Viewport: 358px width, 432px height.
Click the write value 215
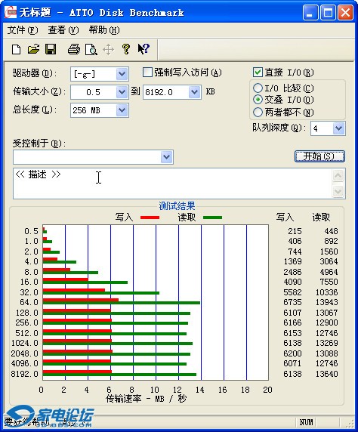(295, 231)
